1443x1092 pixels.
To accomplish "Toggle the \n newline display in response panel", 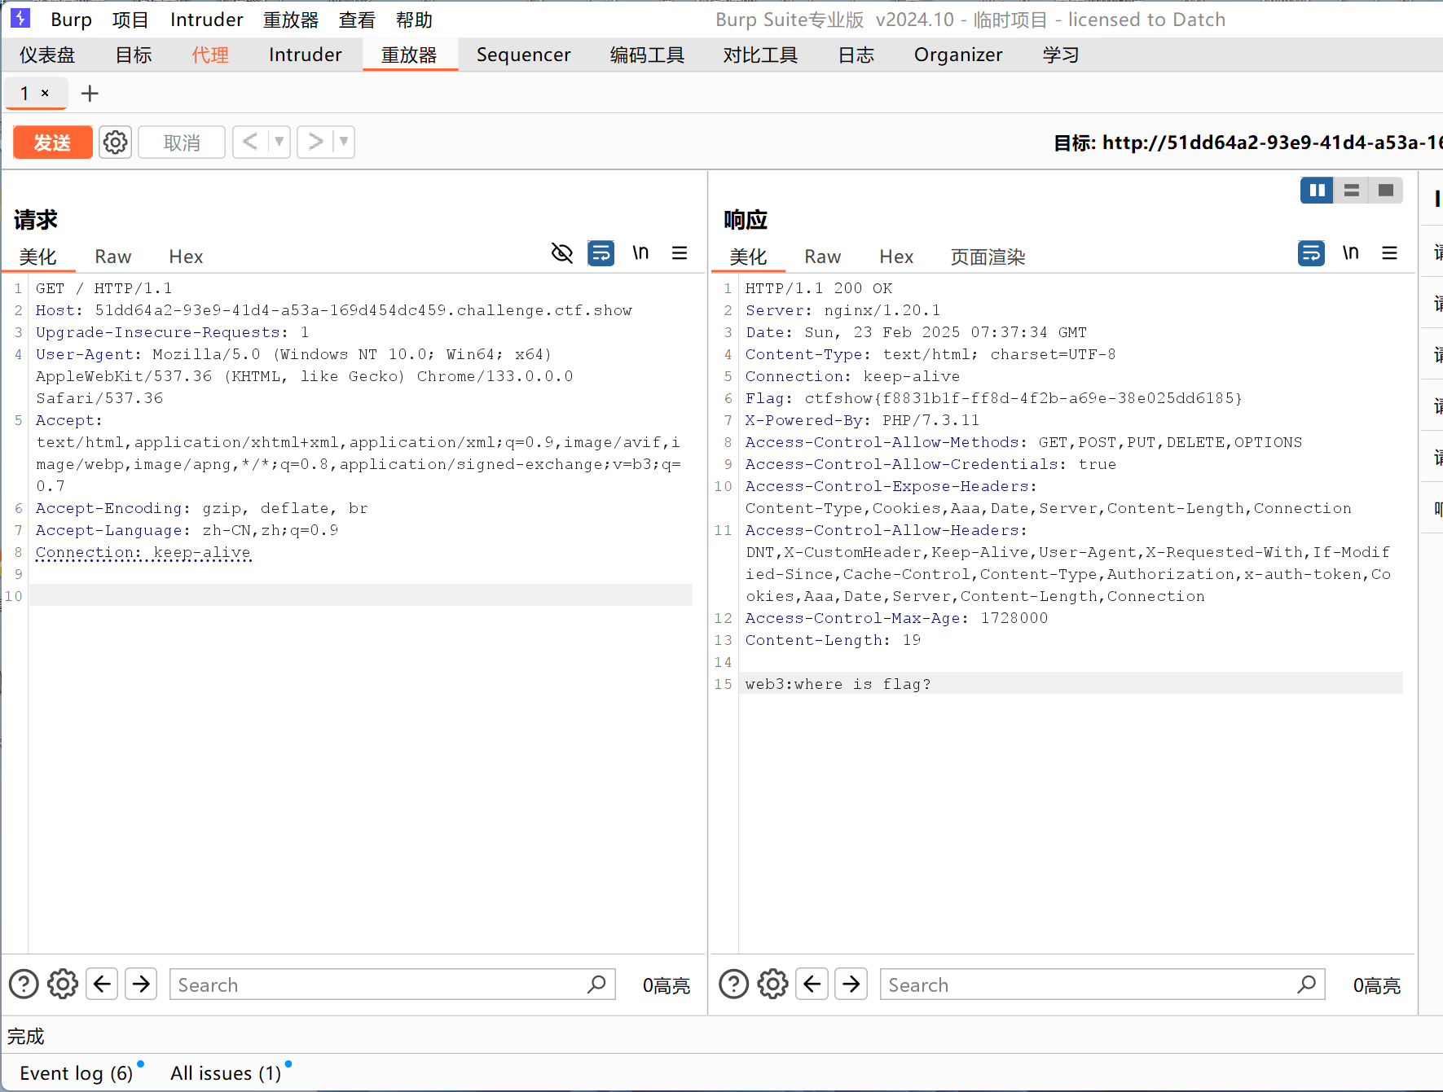I will coord(1350,253).
